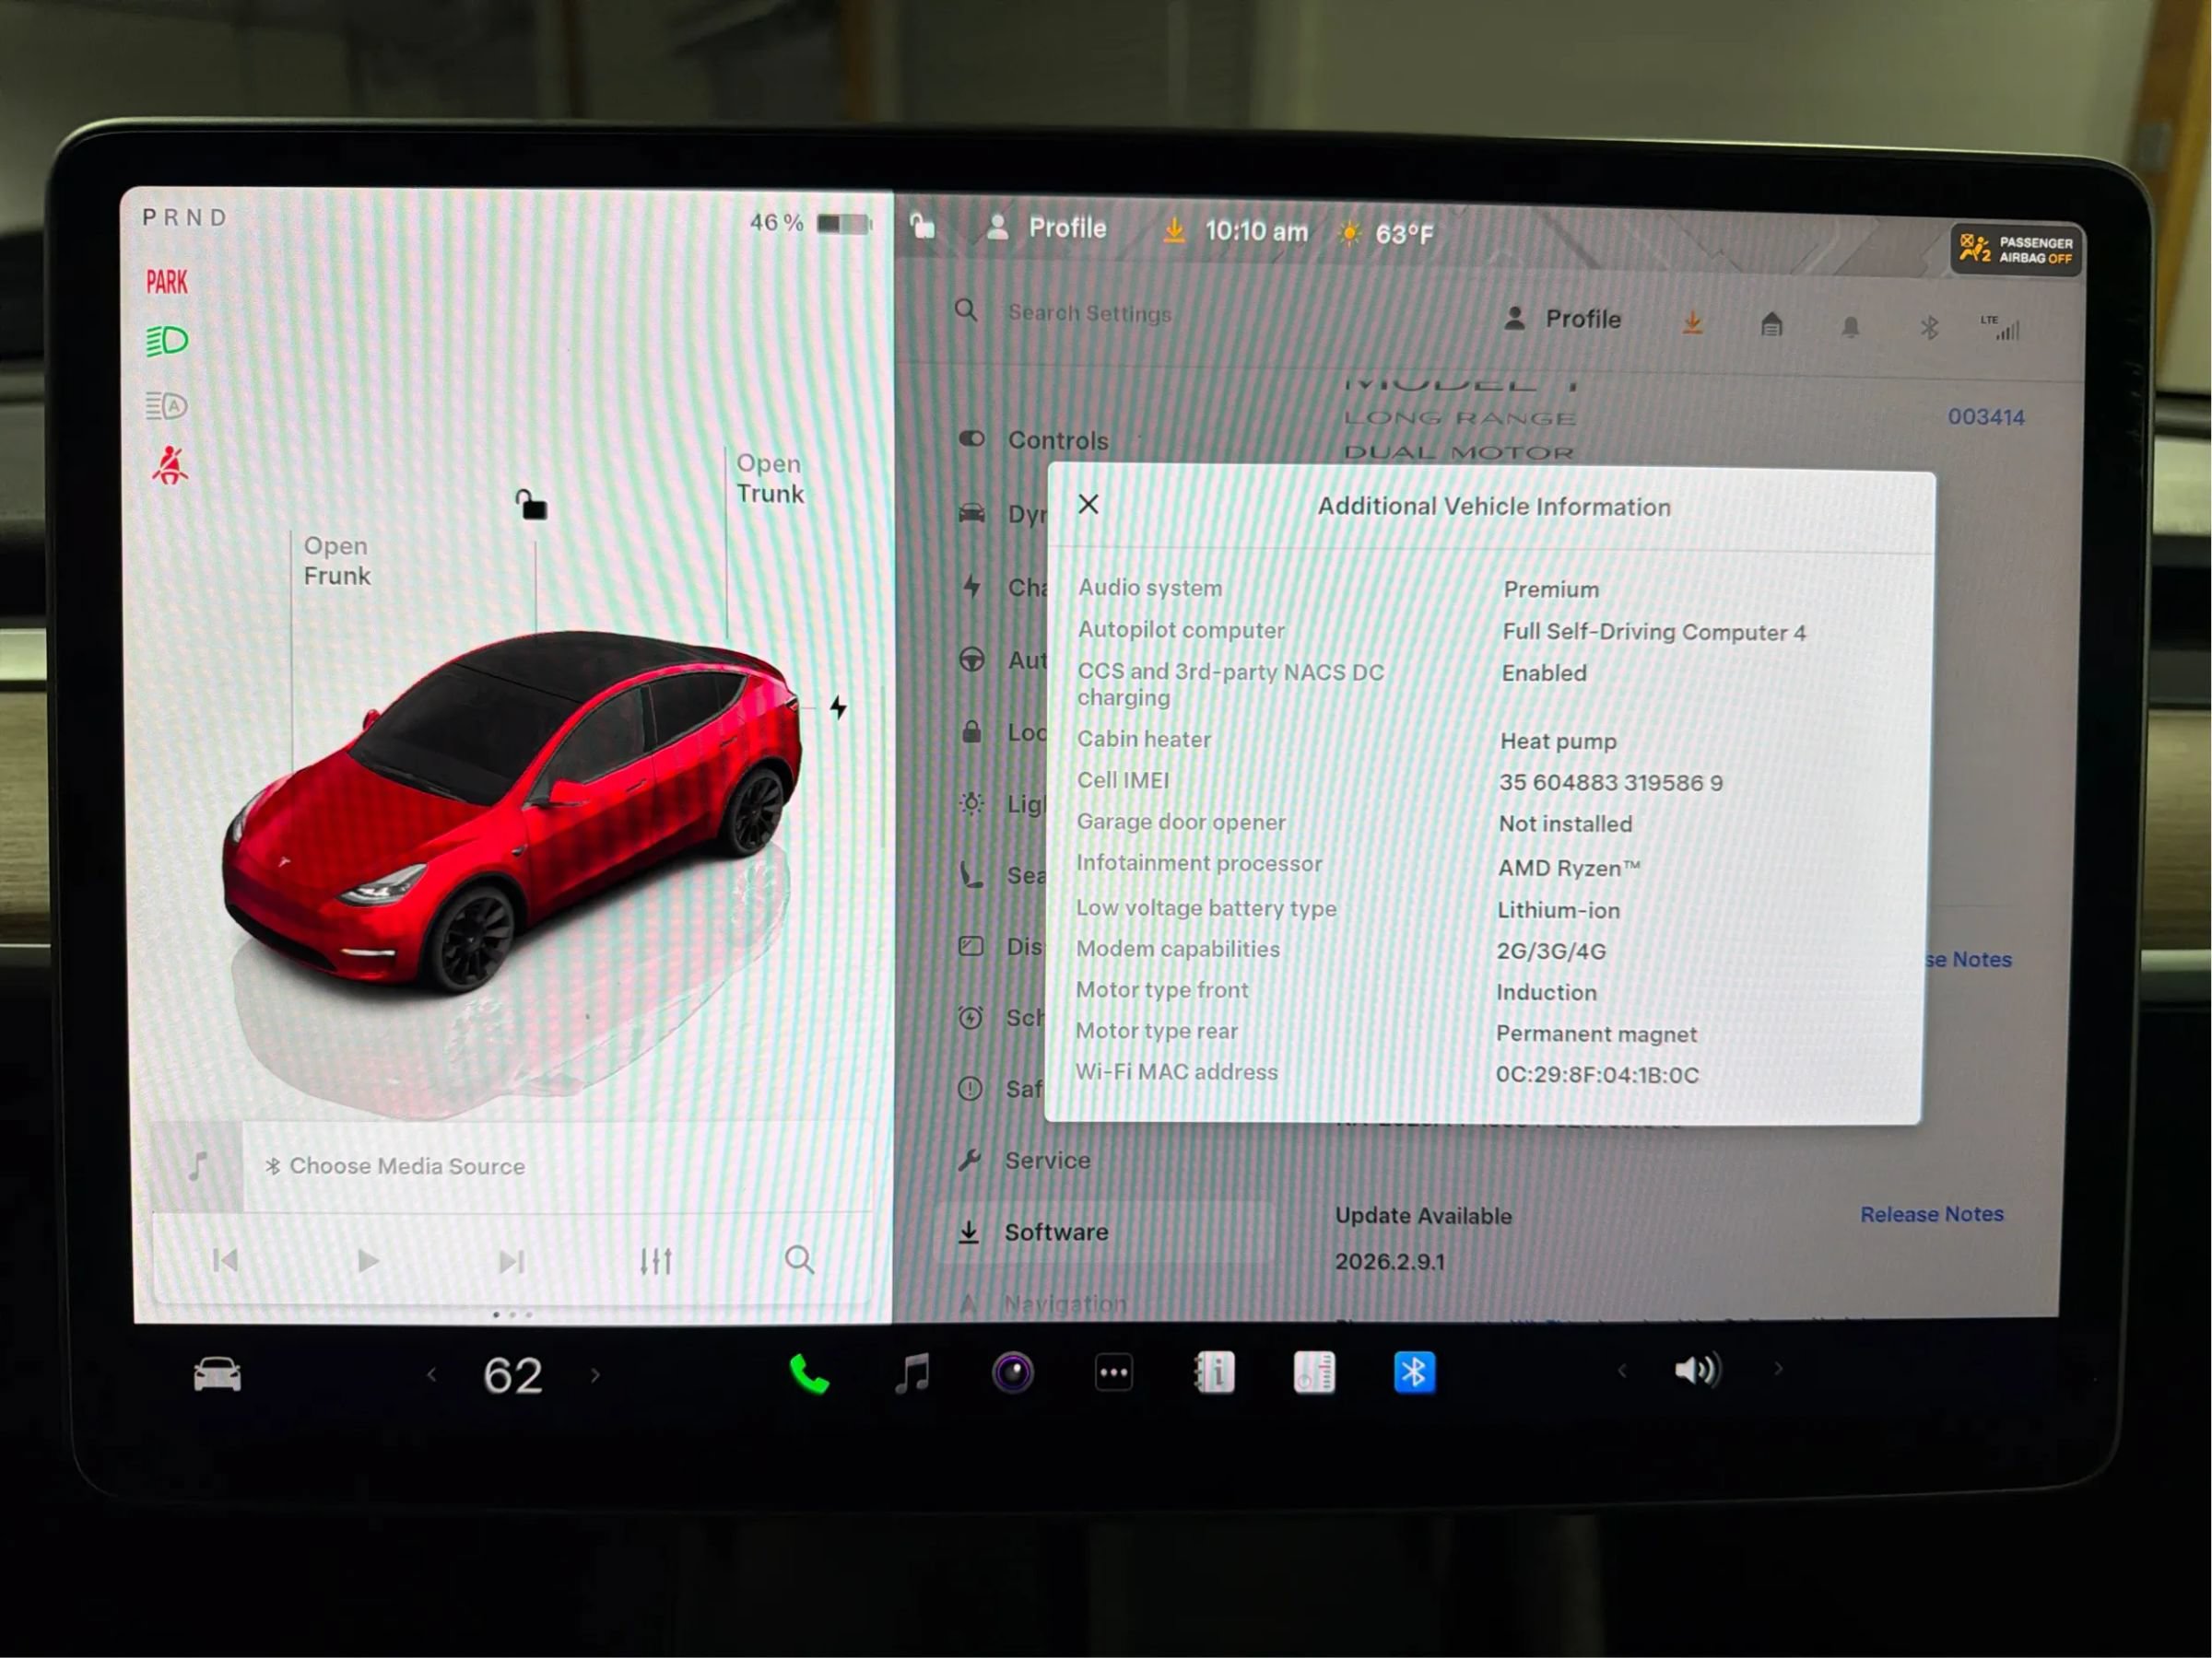
Task: Open Profile in the settings header
Action: pyautogui.click(x=1563, y=319)
